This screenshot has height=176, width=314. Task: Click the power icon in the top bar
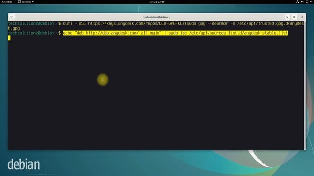click(x=307, y=2)
